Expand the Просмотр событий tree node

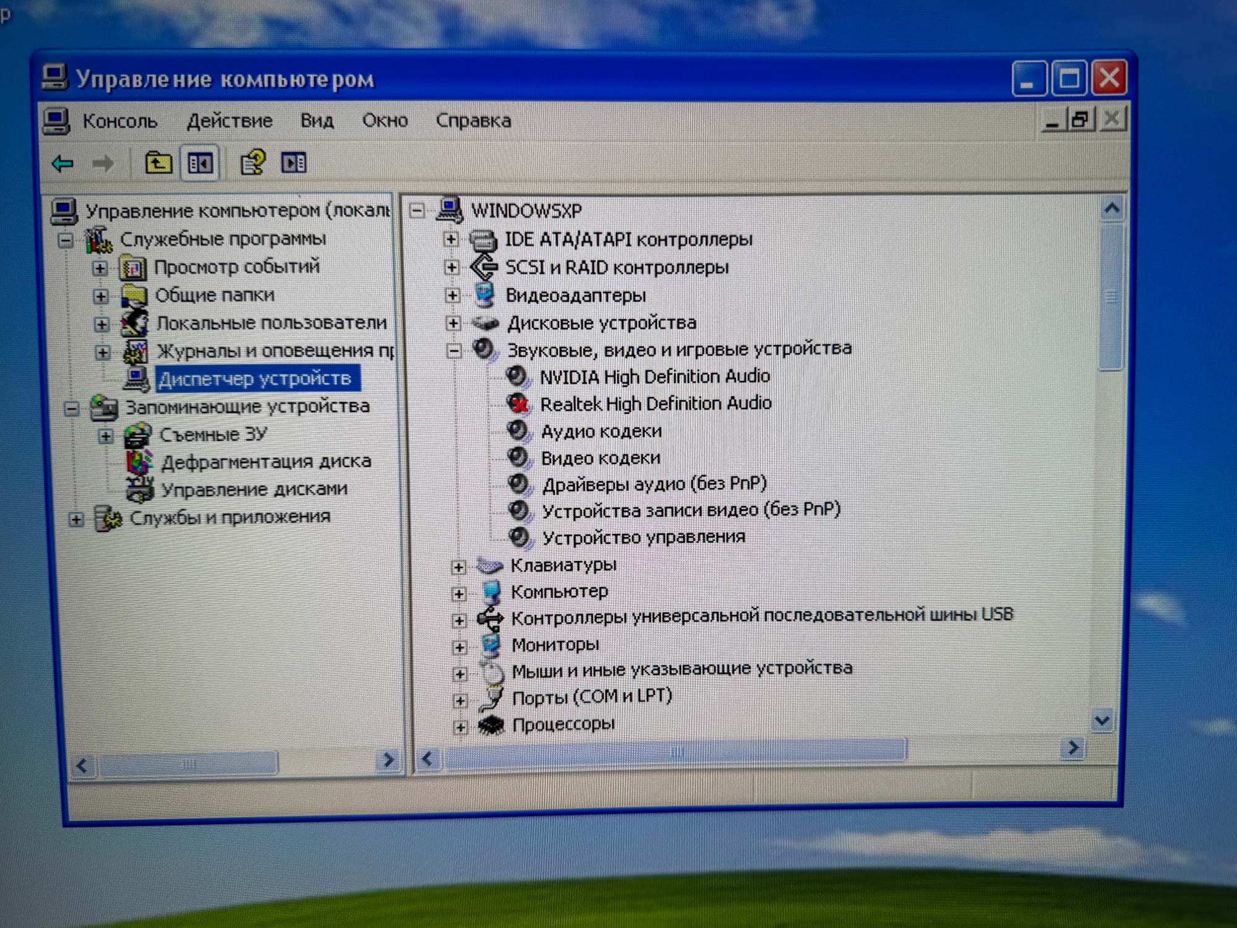tap(100, 268)
